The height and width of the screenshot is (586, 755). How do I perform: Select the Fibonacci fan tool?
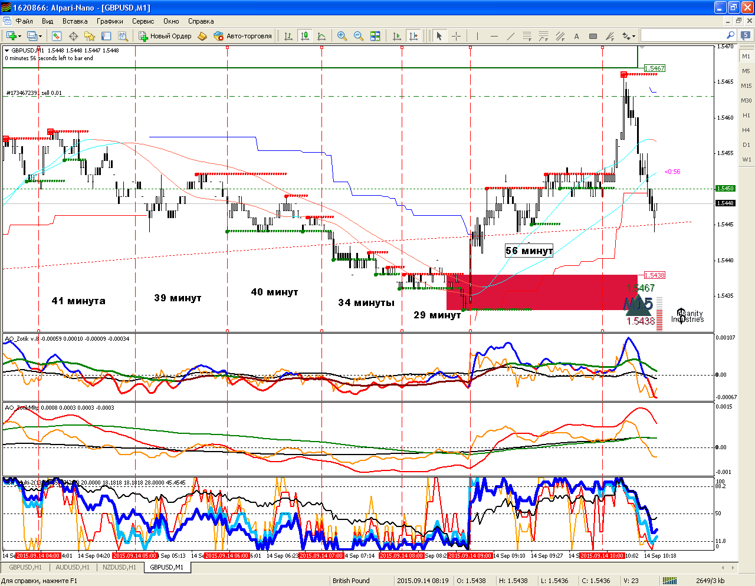point(610,36)
